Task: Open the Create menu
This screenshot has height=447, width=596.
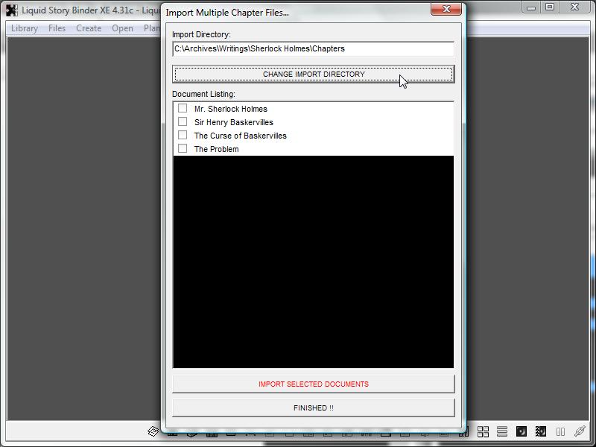Action: 89,28
